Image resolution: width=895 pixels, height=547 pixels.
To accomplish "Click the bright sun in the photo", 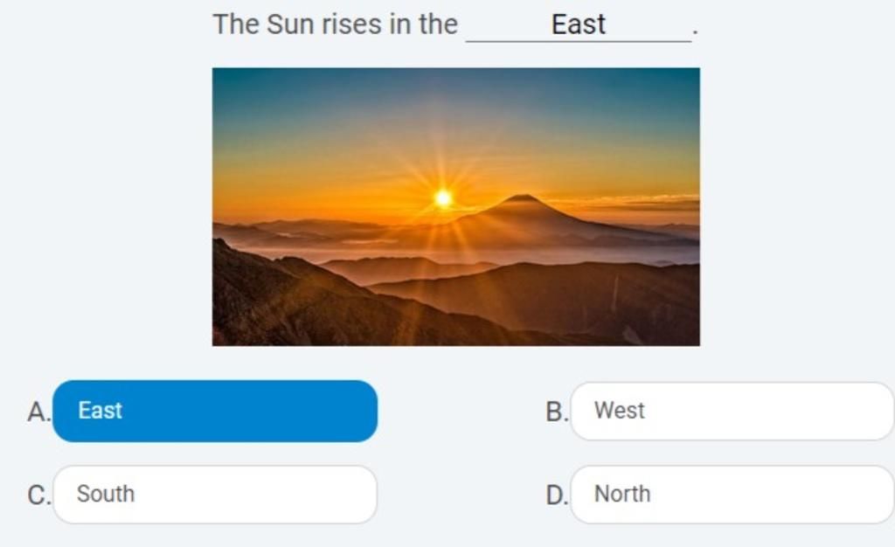I will coord(443,198).
